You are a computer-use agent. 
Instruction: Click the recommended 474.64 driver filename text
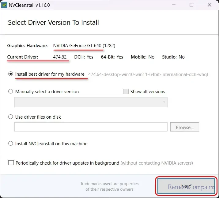(x=148, y=74)
